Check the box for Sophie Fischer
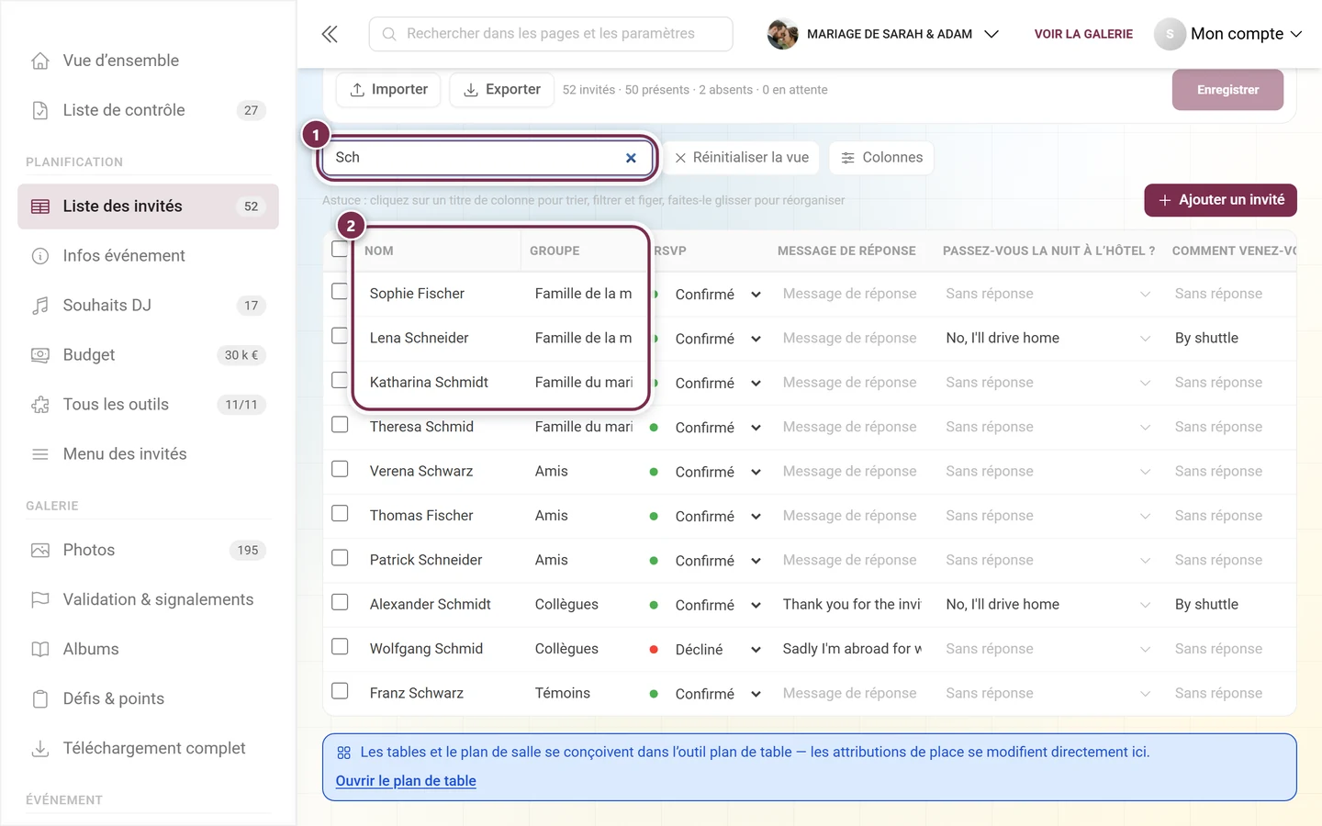The height and width of the screenshot is (826, 1322). pyautogui.click(x=340, y=291)
